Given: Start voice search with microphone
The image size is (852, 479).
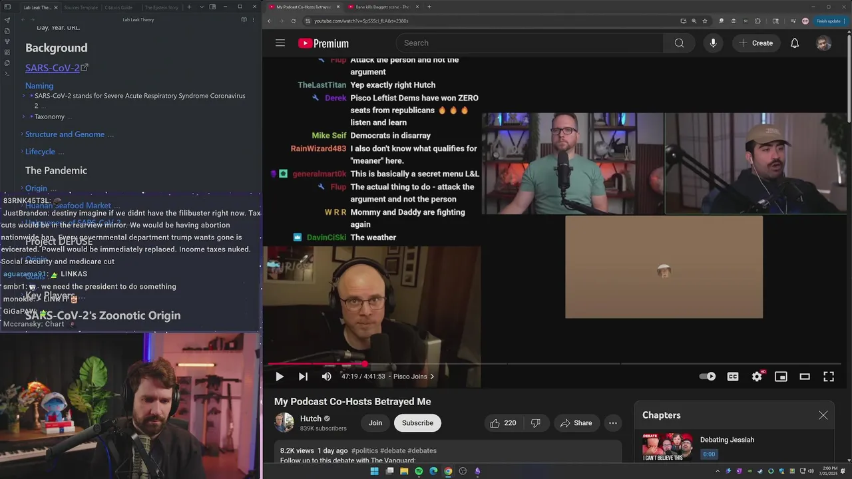Looking at the screenshot, I should (x=713, y=43).
